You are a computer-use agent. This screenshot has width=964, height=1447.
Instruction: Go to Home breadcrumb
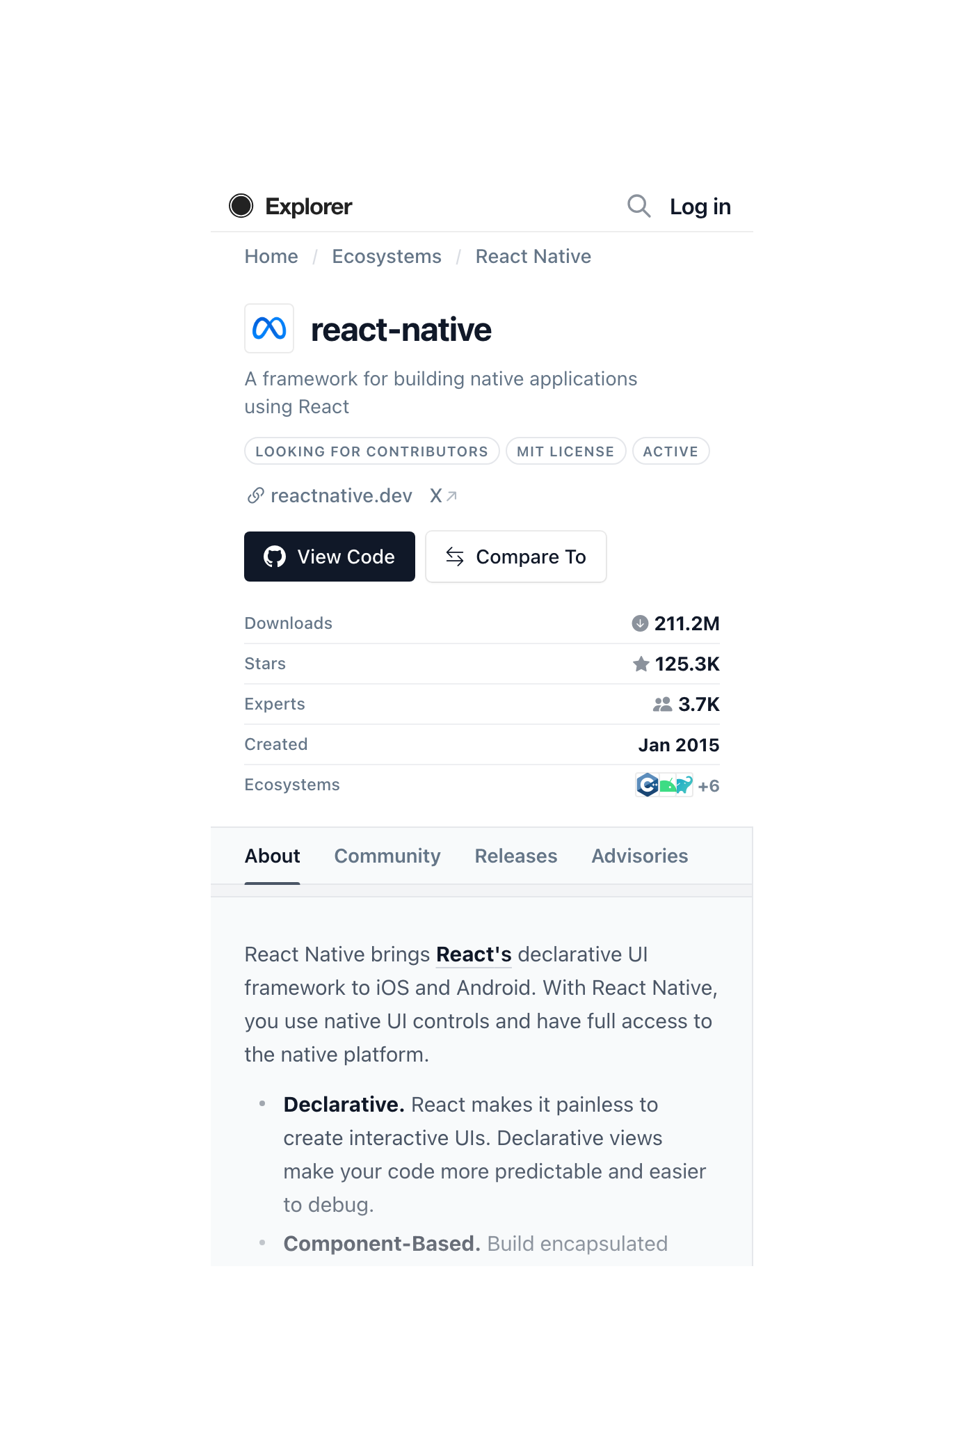click(x=271, y=257)
